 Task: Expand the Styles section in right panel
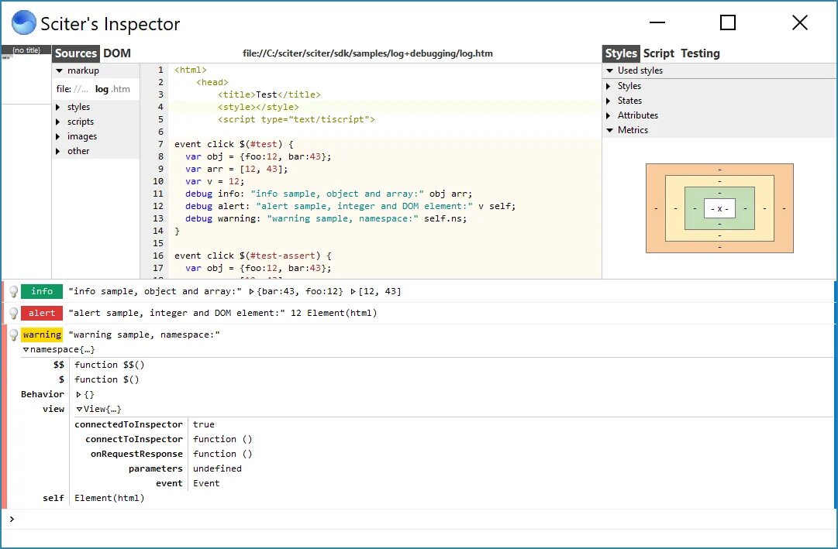(x=609, y=86)
